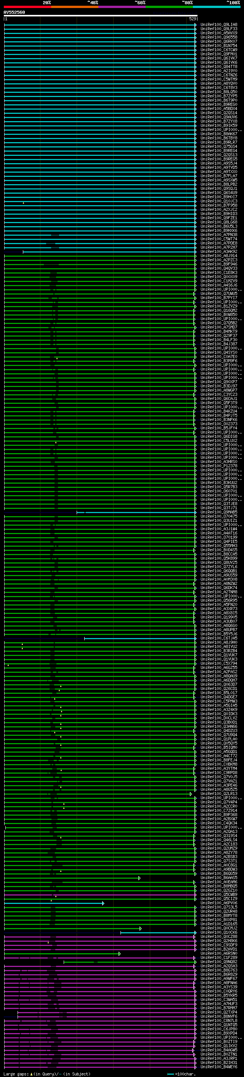The image size is (244, 1077).
Task: Select the label UniRef100_B6TBY8
Action: pos(219,138)
